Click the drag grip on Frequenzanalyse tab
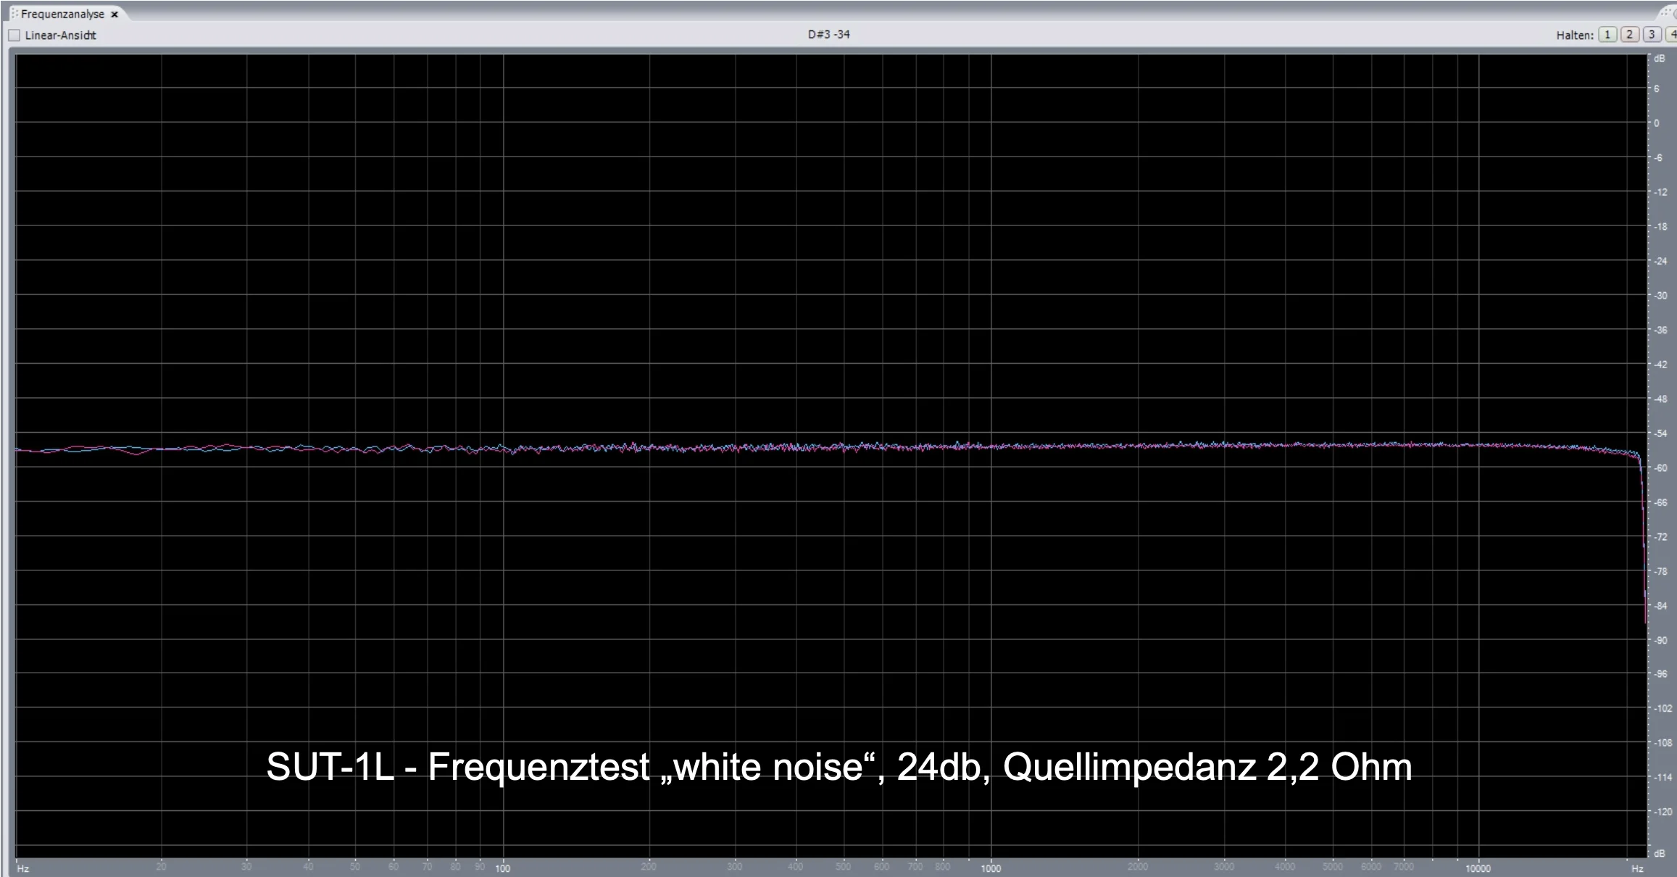The height and width of the screenshot is (877, 1677). 14,14
